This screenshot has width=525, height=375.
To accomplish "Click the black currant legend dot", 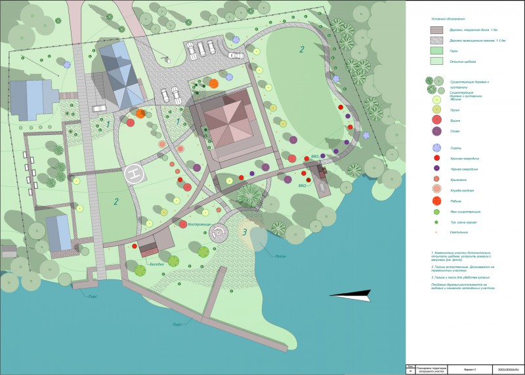I will pyautogui.click(x=436, y=168).
